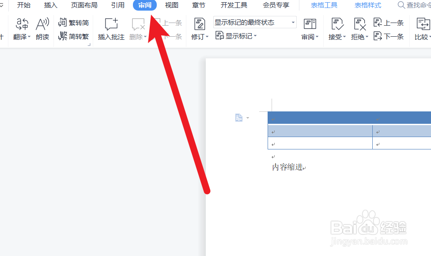Switch to the 开始 tab

[24, 5]
